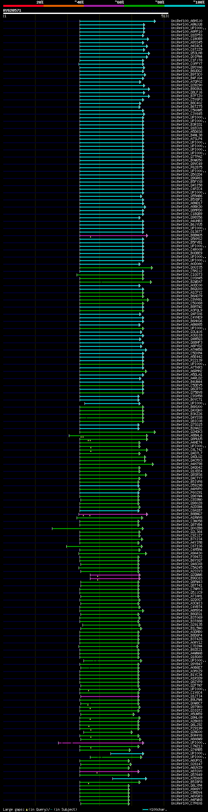
Task: Select label UniRef100_Q39290
Action: click(187, 85)
